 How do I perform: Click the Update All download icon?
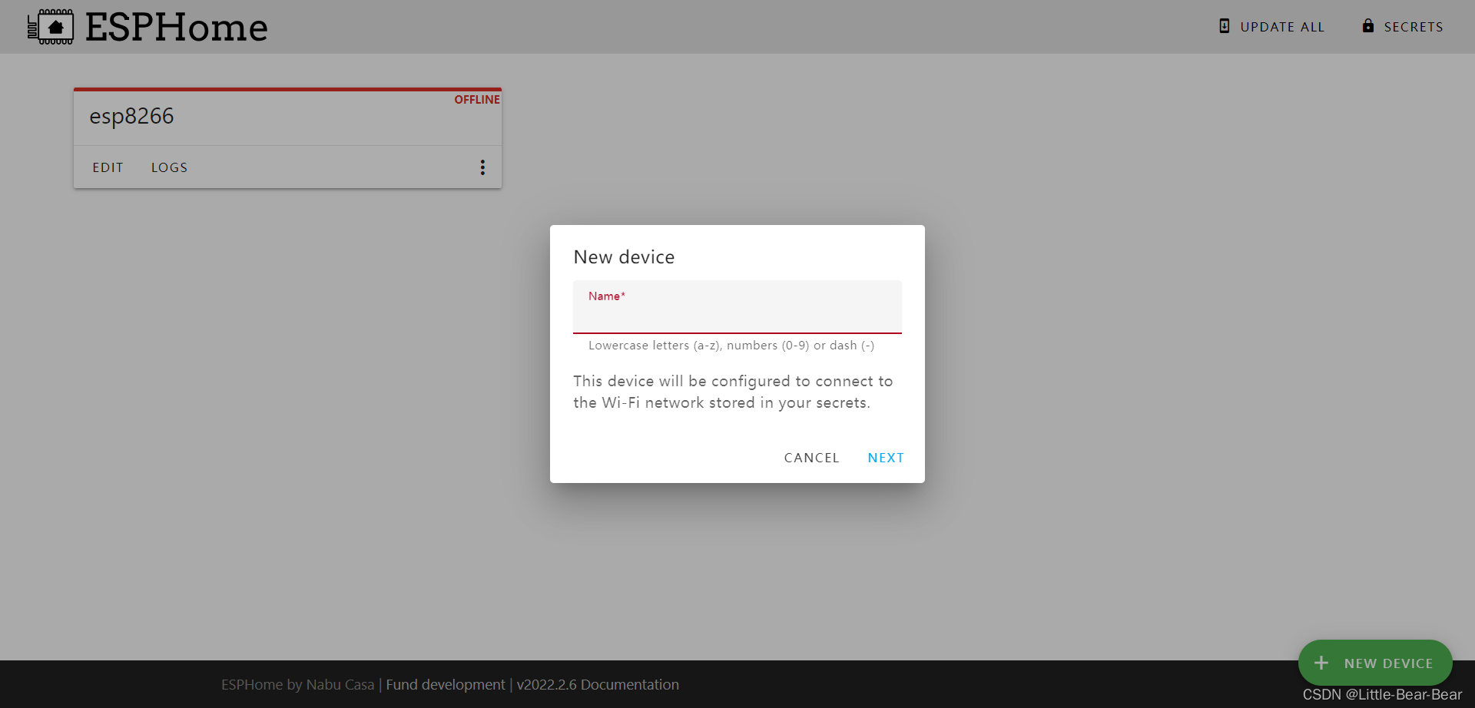pos(1224,25)
